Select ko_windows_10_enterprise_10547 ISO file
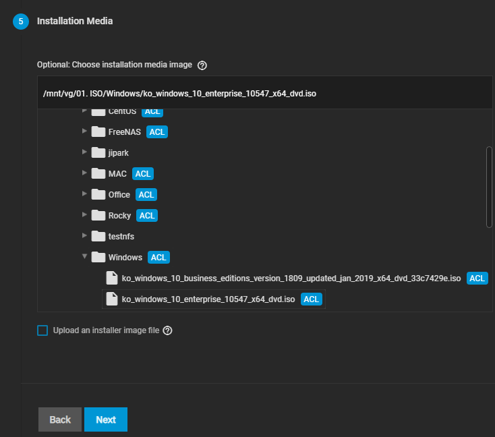Viewport: 495px width, 437px height. tap(208, 299)
